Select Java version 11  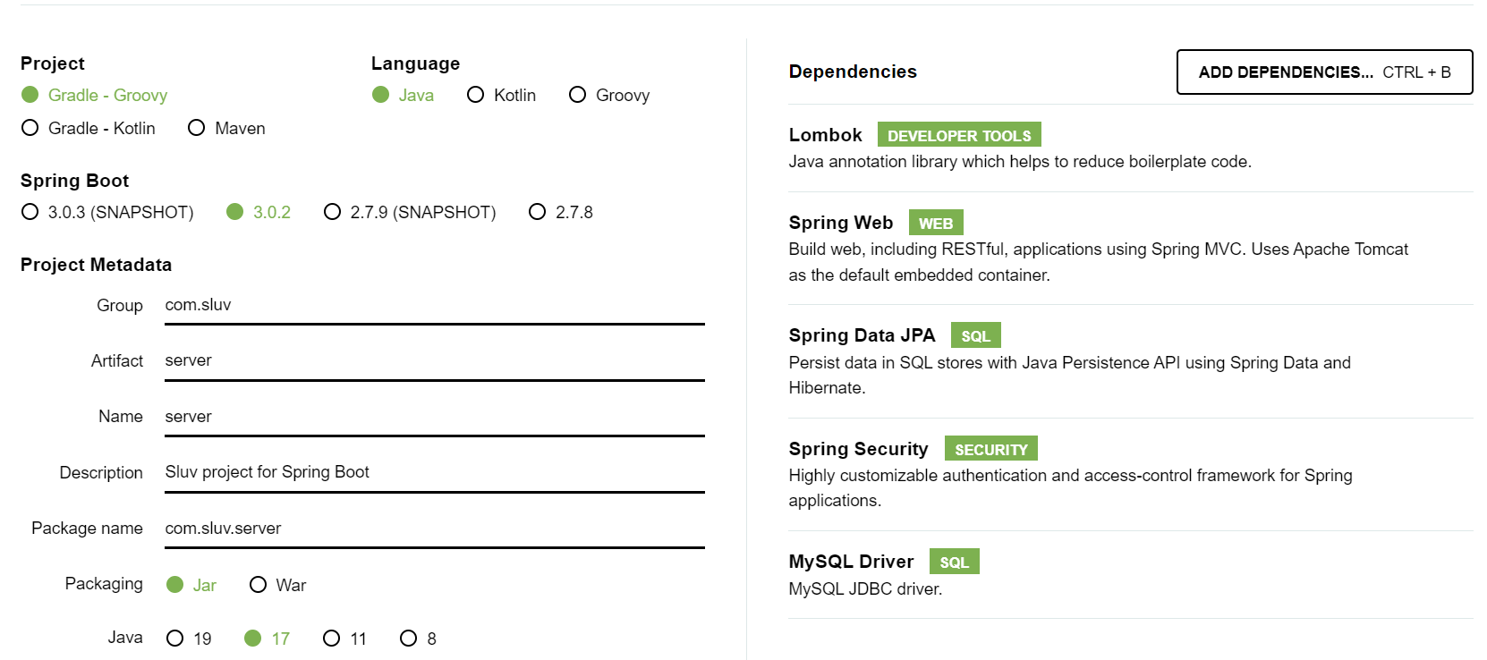pos(332,638)
